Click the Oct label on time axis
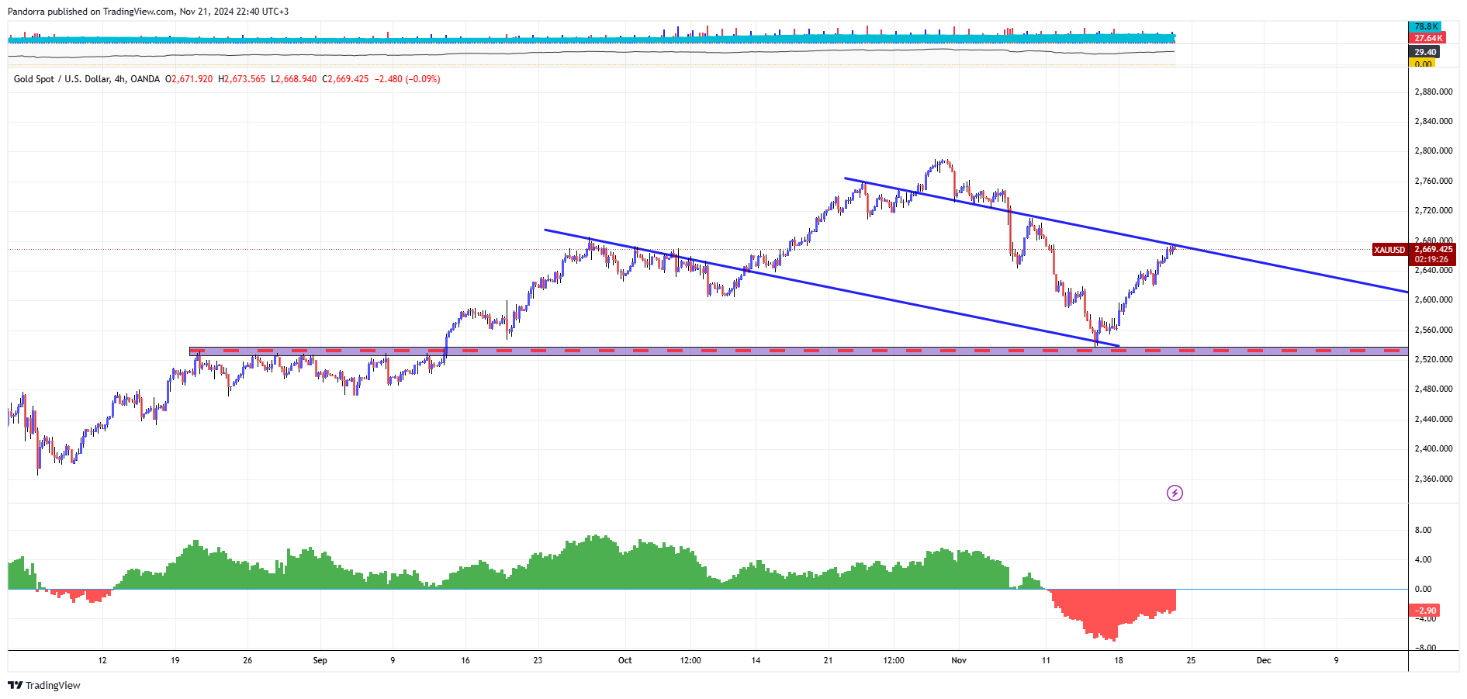 625,660
